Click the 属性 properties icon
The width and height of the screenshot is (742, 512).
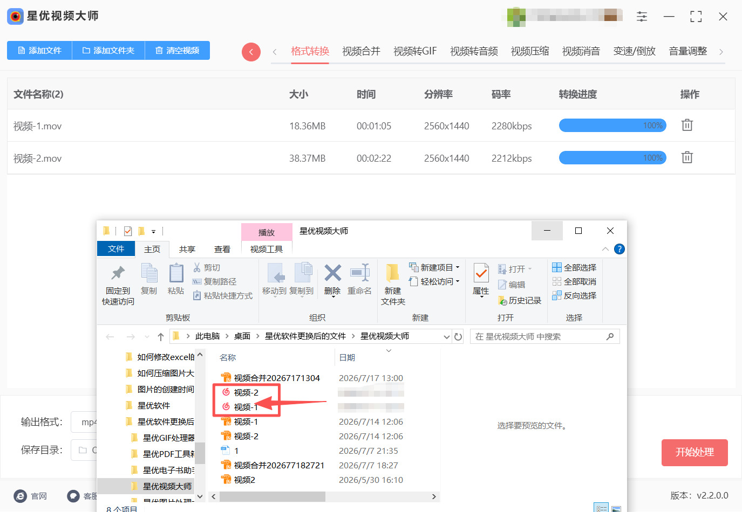pos(481,273)
